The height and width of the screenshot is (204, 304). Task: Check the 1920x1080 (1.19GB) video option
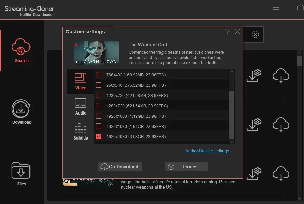tap(99, 116)
